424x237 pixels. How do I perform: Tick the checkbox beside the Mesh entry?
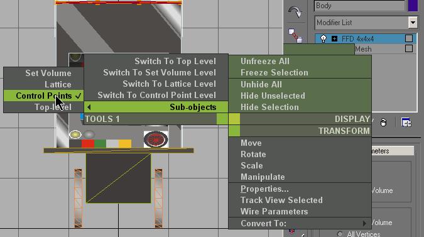click(x=408, y=48)
